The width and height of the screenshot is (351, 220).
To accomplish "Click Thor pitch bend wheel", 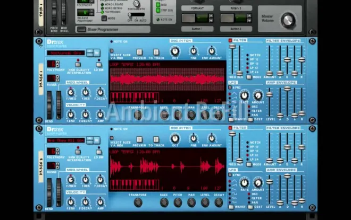I will click(54, 12).
